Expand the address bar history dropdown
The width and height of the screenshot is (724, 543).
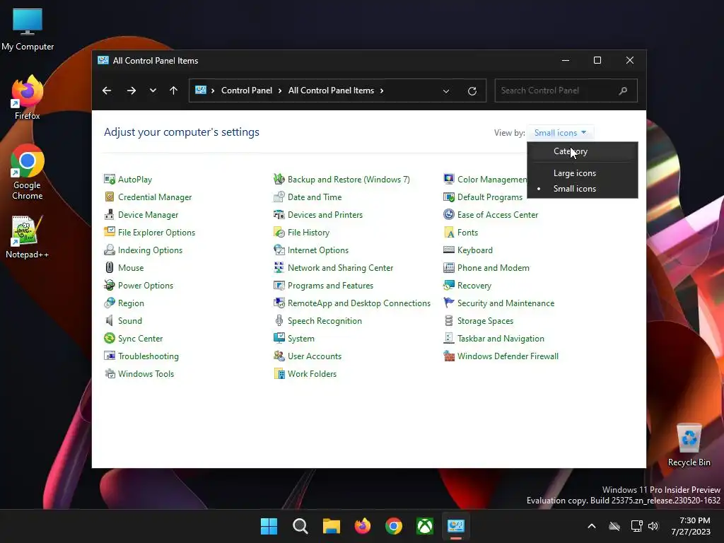click(x=446, y=91)
